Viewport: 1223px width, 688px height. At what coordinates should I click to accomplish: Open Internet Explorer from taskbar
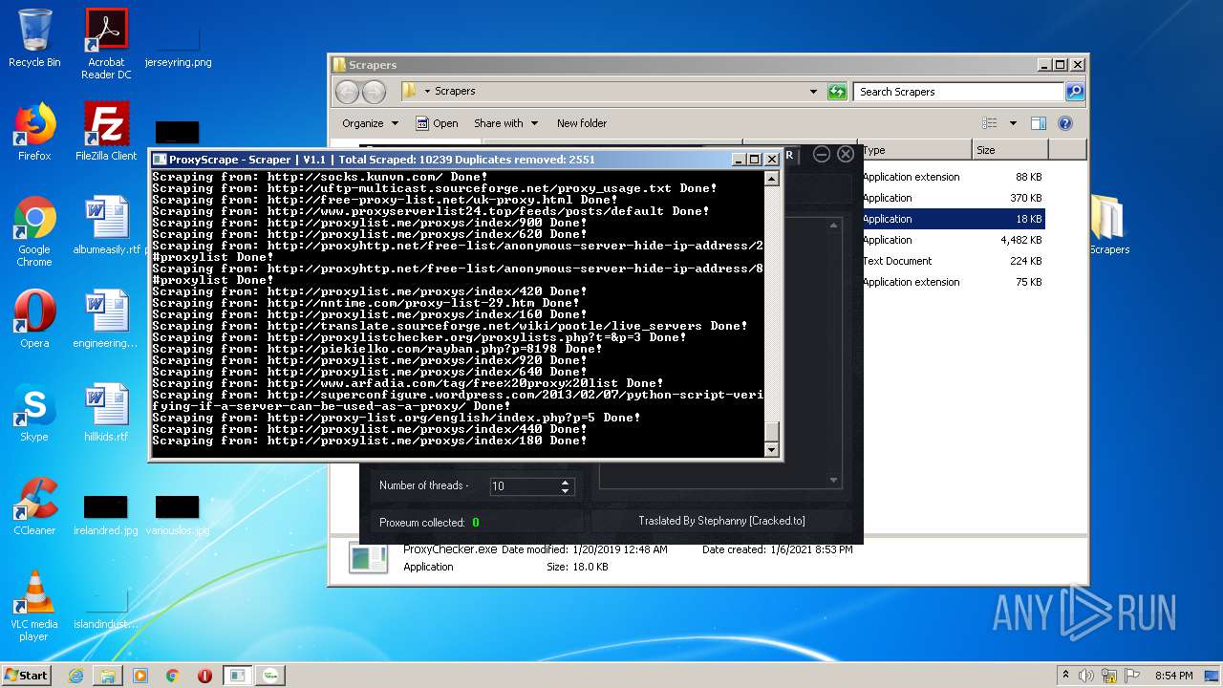75,676
